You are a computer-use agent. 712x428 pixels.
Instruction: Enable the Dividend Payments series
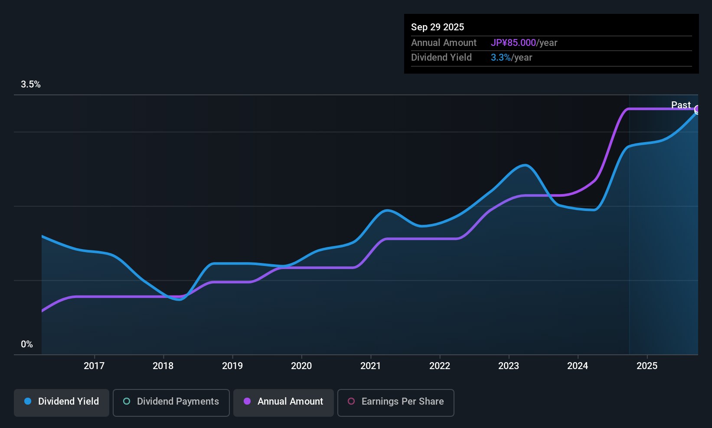click(x=171, y=402)
